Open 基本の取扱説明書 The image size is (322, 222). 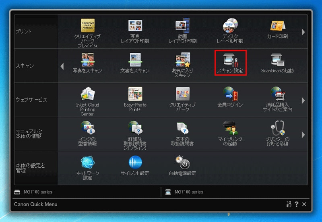pos(182,134)
